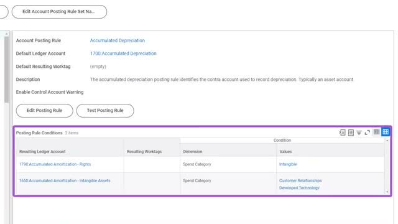Viewport: 398px width, 224px height.
Task: Click the conditions table scroll up arrow
Action: coord(387,141)
